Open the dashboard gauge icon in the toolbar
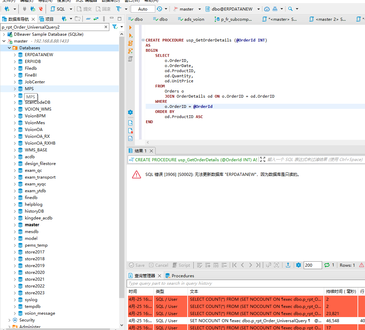 tap(267, 9)
